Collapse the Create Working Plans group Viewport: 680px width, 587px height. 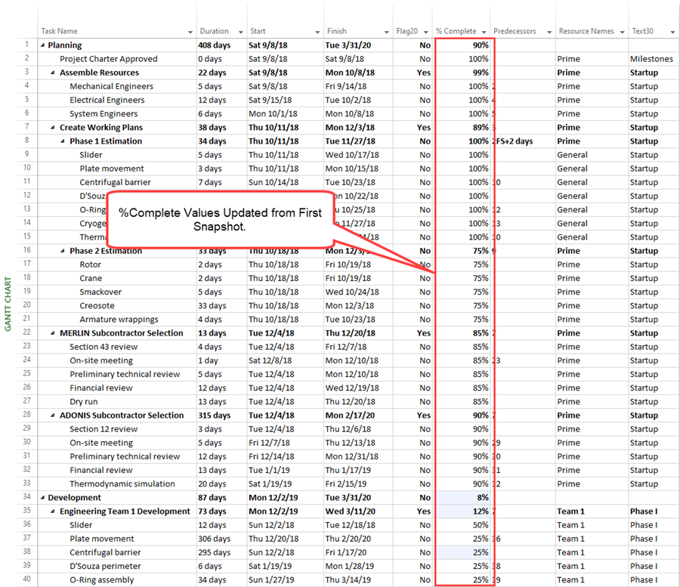click(x=51, y=127)
